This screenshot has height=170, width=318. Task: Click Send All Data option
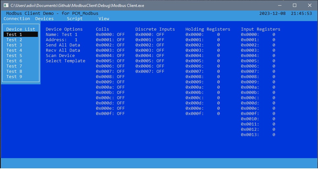tap(63, 45)
